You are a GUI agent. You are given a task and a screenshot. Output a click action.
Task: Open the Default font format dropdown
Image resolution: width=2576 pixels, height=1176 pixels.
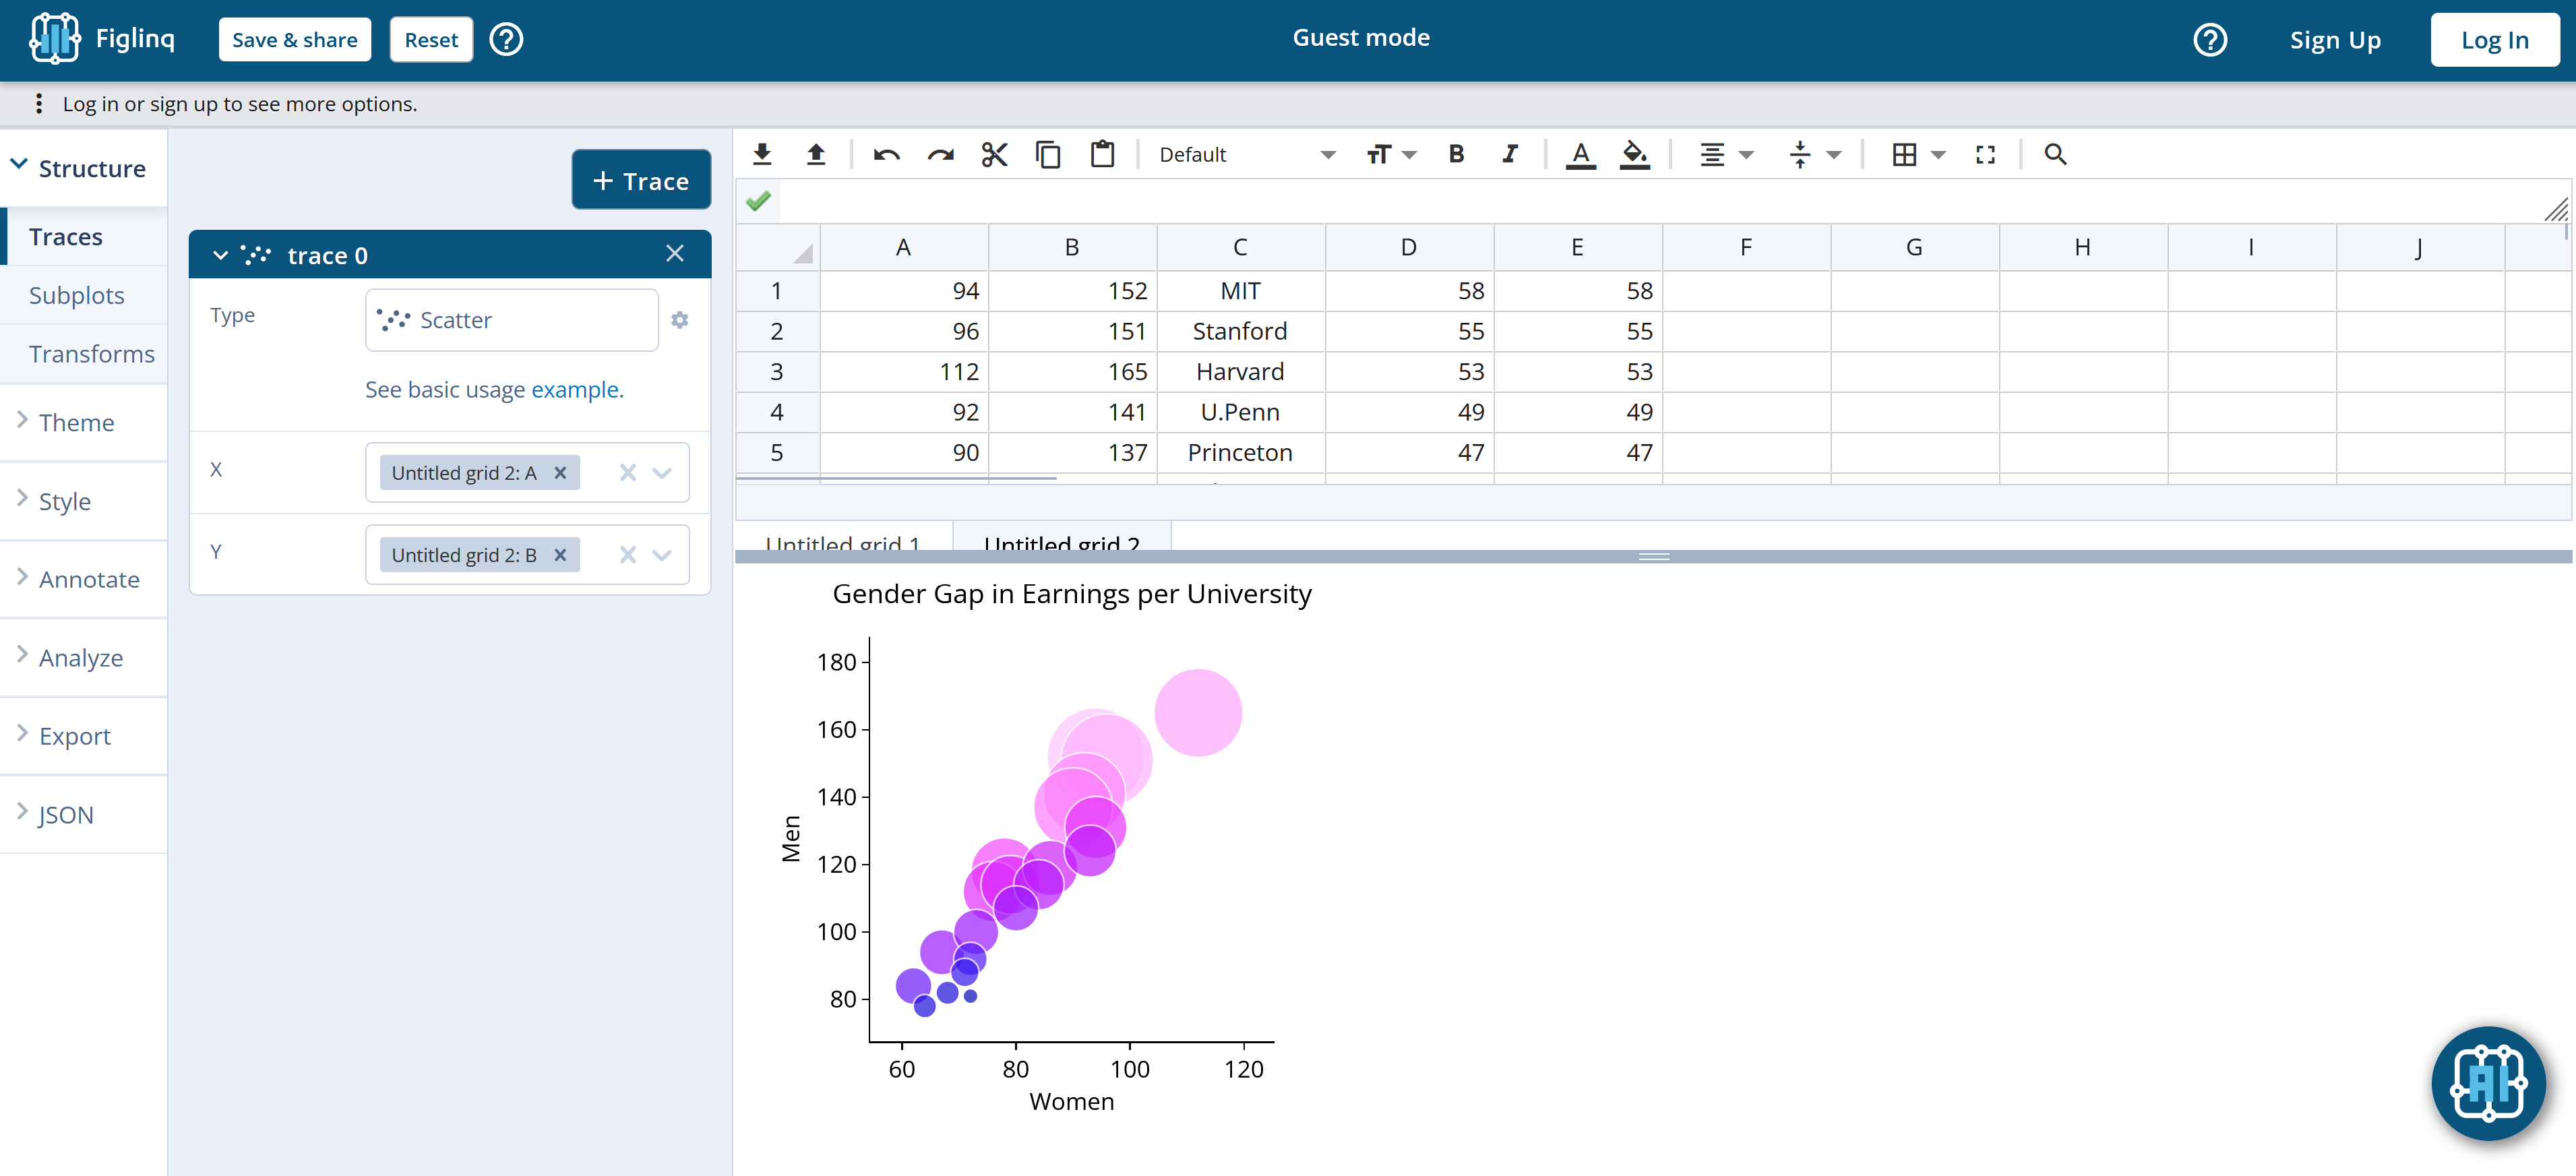tap(1246, 154)
